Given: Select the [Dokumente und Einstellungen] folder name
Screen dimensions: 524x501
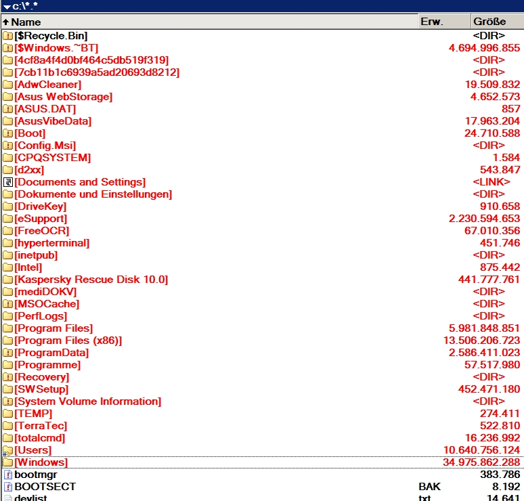Looking at the screenshot, I should pyautogui.click(x=93, y=194).
